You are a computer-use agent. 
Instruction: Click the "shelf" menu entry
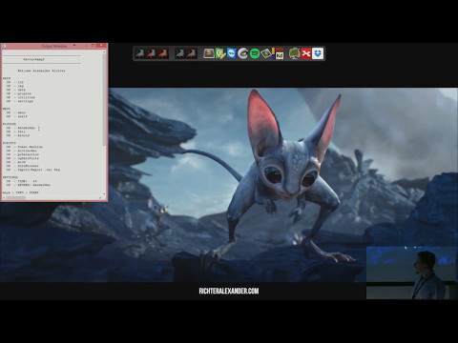[22, 116]
